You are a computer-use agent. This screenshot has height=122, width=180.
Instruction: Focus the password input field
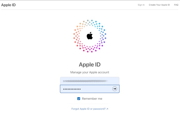[x=90, y=89]
